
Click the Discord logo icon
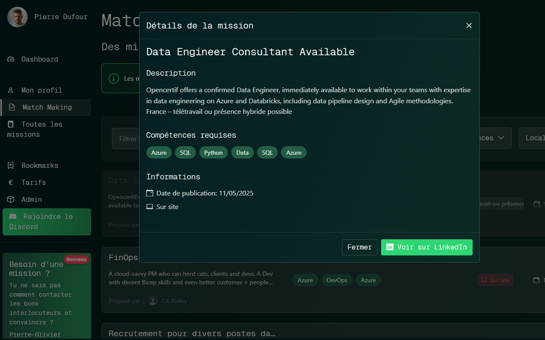[13, 216]
